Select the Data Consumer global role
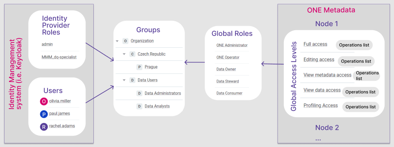The height and width of the screenshot is (147, 394). point(229,93)
